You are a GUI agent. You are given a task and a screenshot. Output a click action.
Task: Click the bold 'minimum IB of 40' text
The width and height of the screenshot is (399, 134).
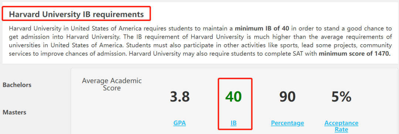point(262,28)
